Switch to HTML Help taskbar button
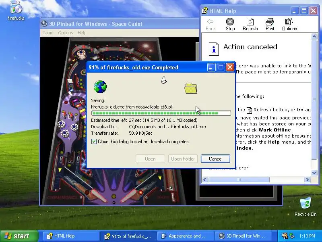The image size is (322, 242). tap(71, 236)
